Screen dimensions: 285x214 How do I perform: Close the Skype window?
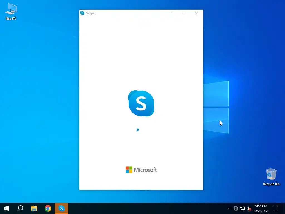tap(196, 13)
